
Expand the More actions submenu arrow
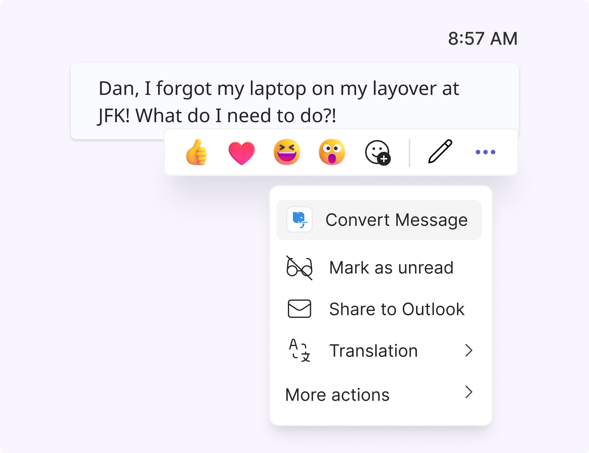[469, 392]
